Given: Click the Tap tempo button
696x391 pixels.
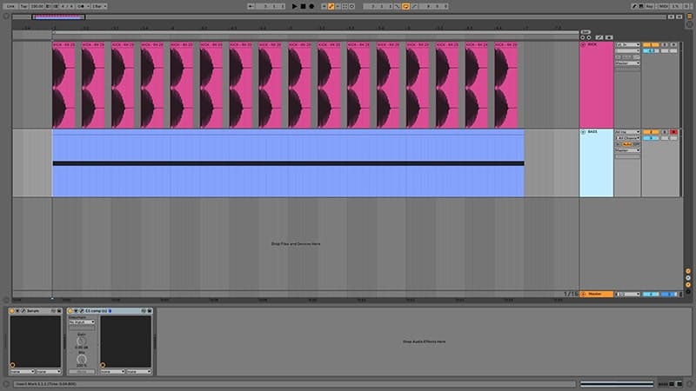Looking at the screenshot, I should 24,6.
